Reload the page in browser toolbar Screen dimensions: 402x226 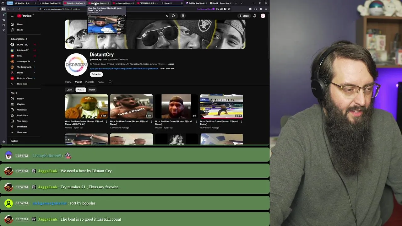[x=19, y=9]
